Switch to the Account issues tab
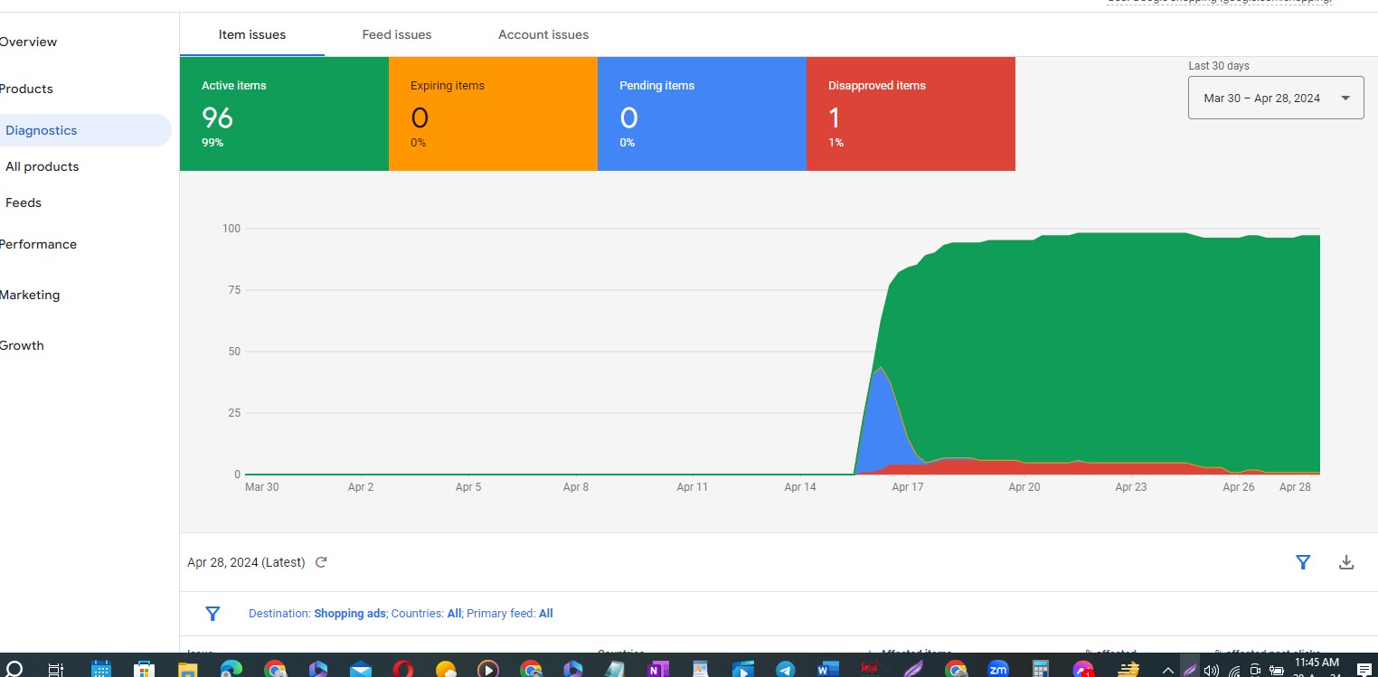Screen dimensions: 1378x677 point(543,35)
